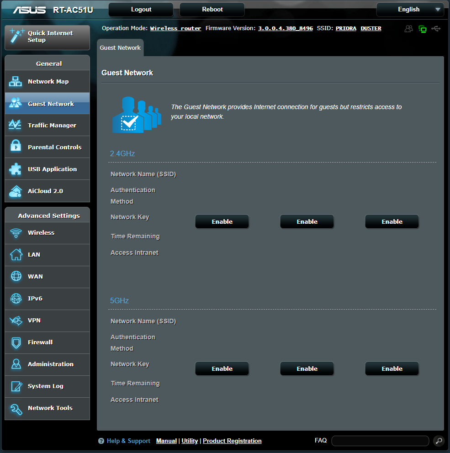Open Wireless advanced settings
The width and height of the screenshot is (450, 453).
(48, 233)
